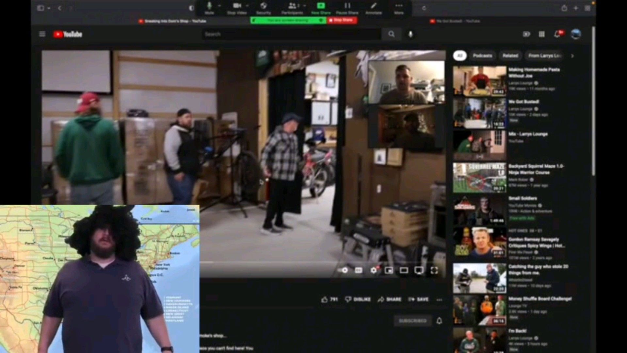Like the video showing 791 likes
Viewport: 627px width, 353px height.
point(330,299)
